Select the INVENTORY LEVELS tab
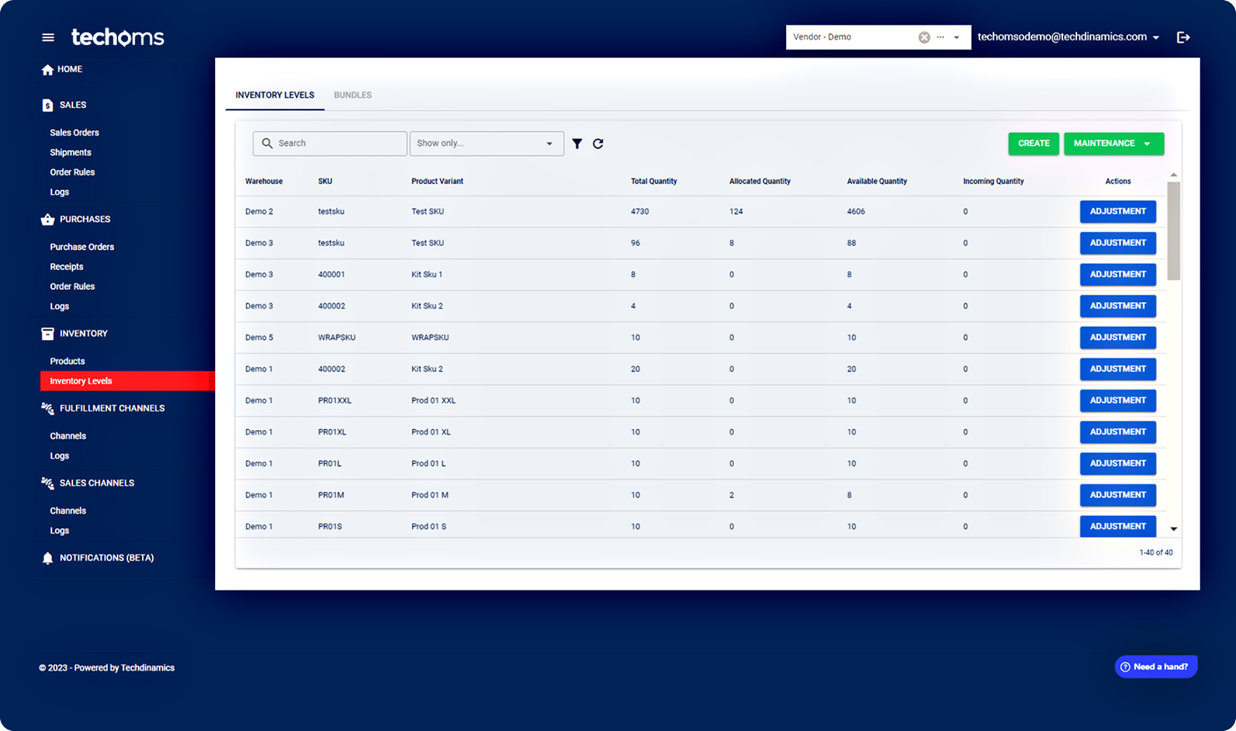 coord(274,95)
